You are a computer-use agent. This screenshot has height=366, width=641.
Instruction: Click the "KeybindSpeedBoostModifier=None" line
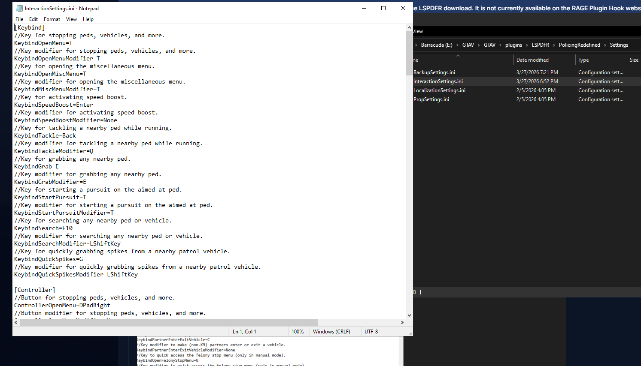pyautogui.click(x=66, y=120)
